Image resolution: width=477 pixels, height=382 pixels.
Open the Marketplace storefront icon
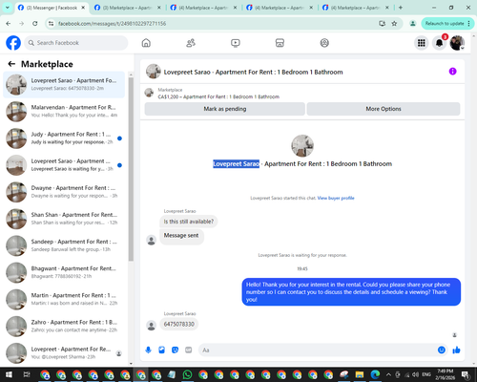[280, 43]
